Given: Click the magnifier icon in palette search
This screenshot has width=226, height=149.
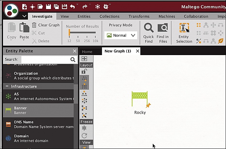Looking at the screenshot, I should 73,60.
